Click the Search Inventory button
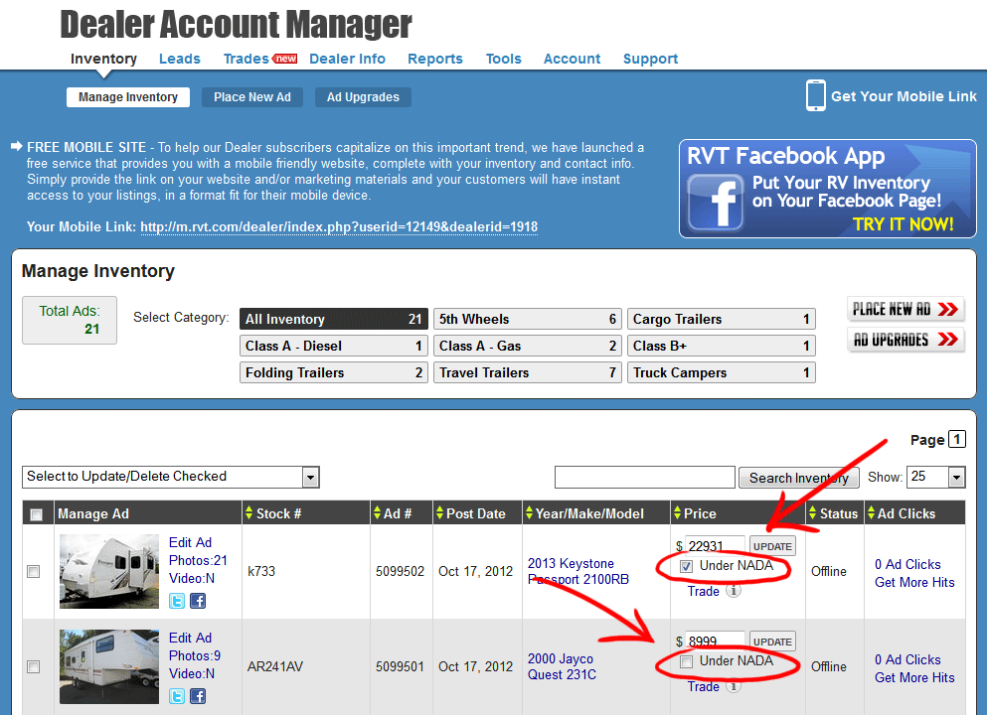Screen dimensions: 987x715 (799, 478)
